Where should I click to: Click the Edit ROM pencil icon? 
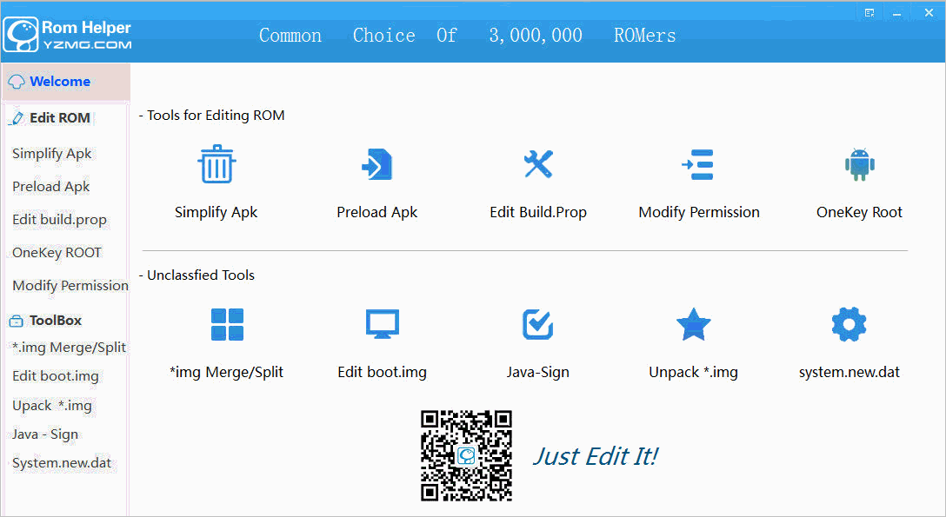pyautogui.click(x=17, y=118)
